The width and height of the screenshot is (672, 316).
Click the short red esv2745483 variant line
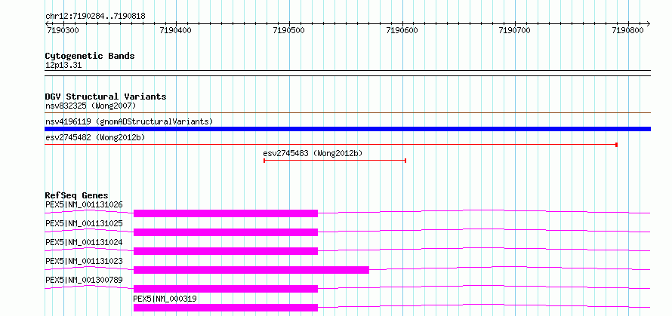(x=334, y=161)
